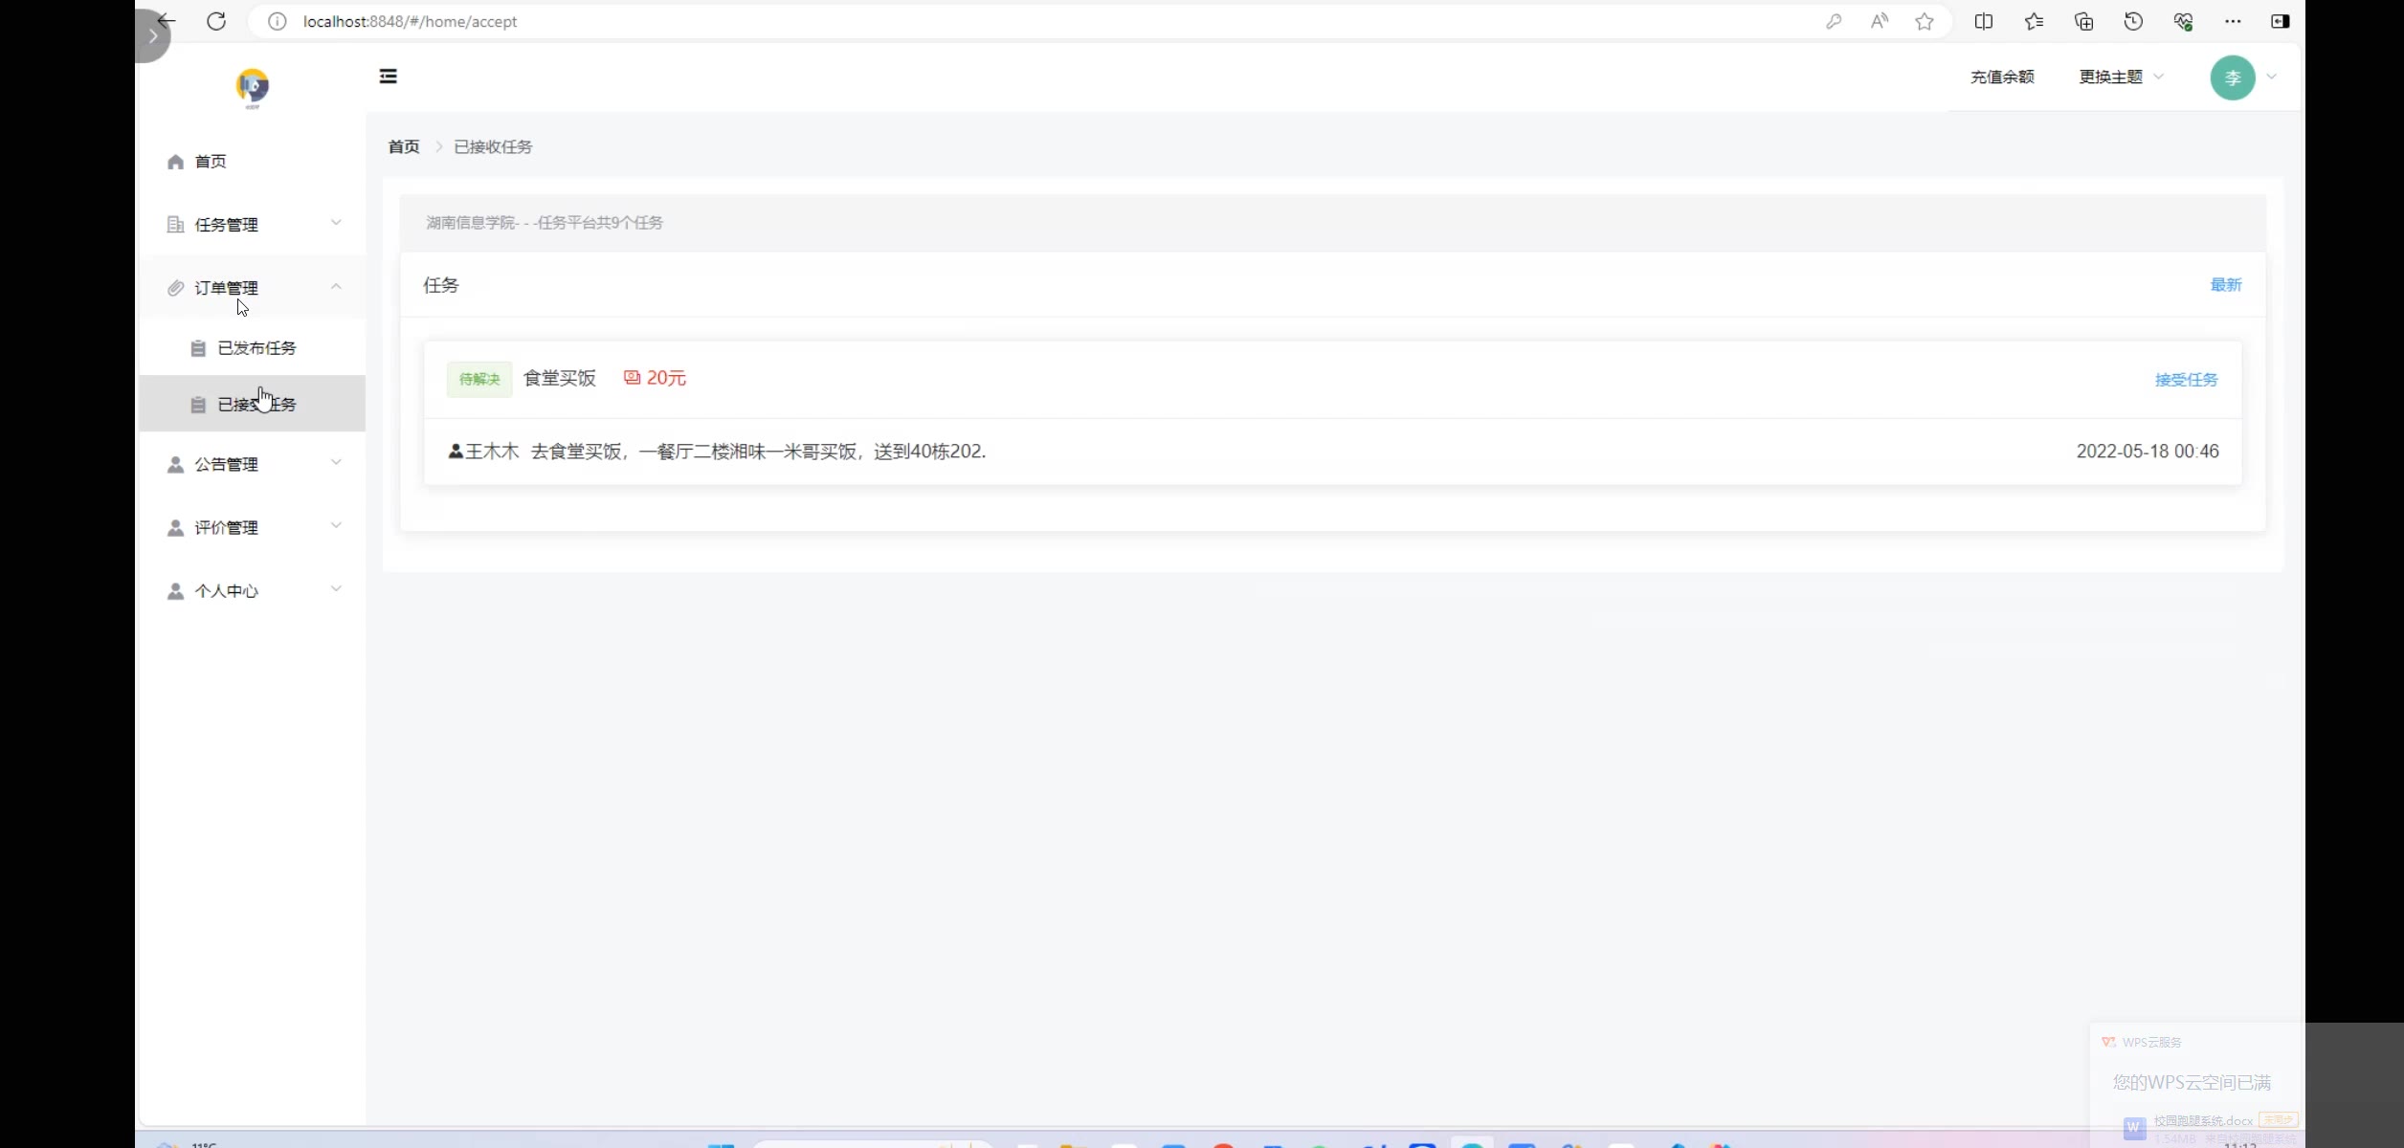
Task: Click the green 李 user avatar
Action: (x=2232, y=77)
